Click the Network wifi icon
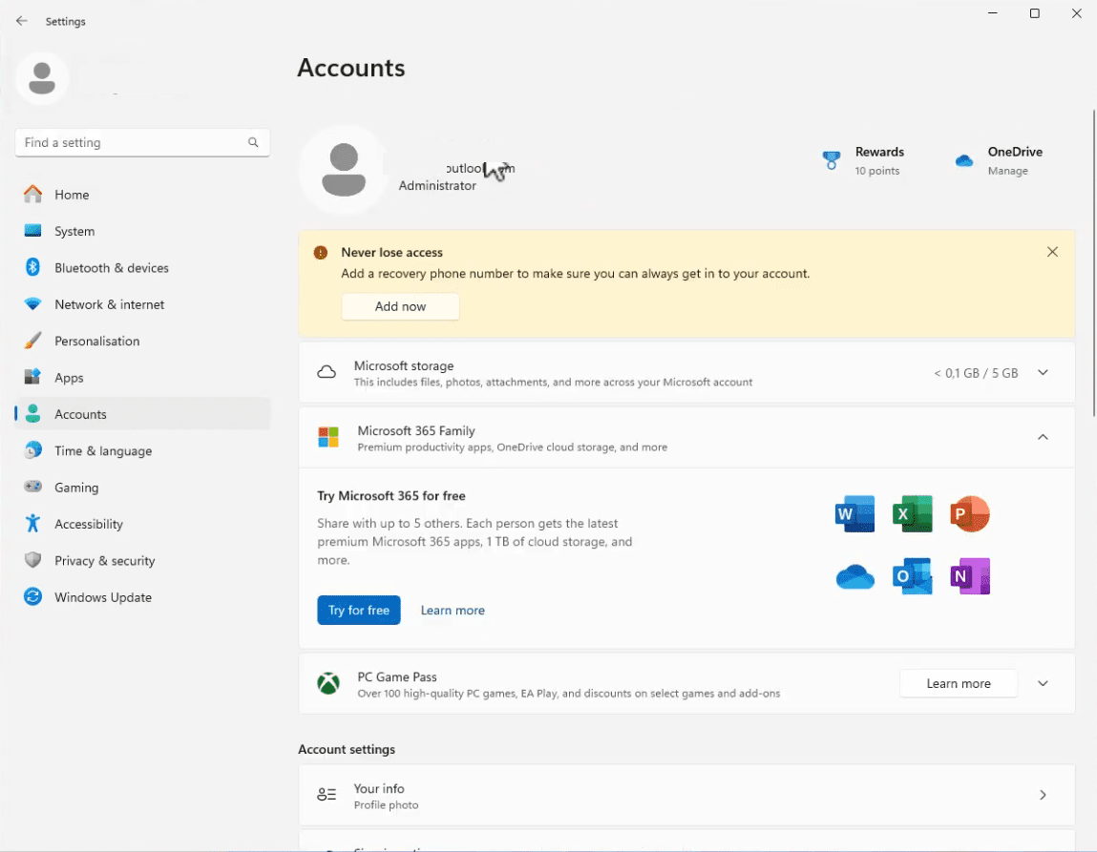 [32, 304]
